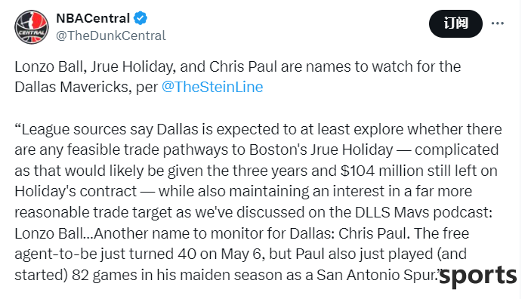Click the blue verified badge
The height and width of the screenshot is (299, 528).
(x=140, y=18)
